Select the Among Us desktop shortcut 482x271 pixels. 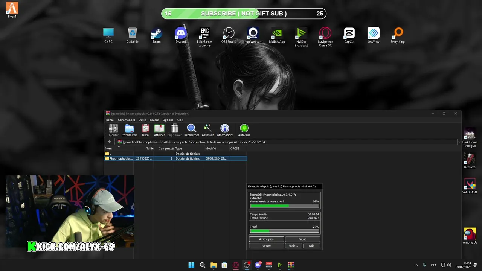coord(470,236)
